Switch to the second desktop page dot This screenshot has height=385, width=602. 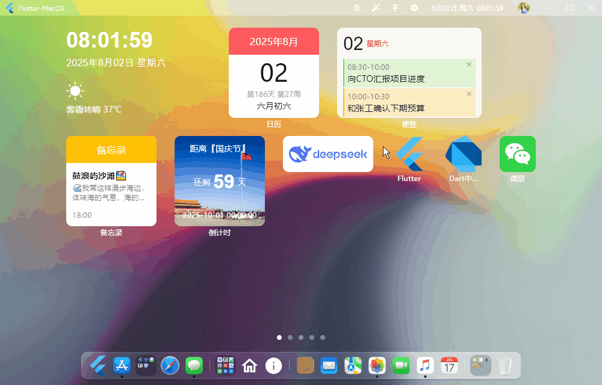pos(290,337)
